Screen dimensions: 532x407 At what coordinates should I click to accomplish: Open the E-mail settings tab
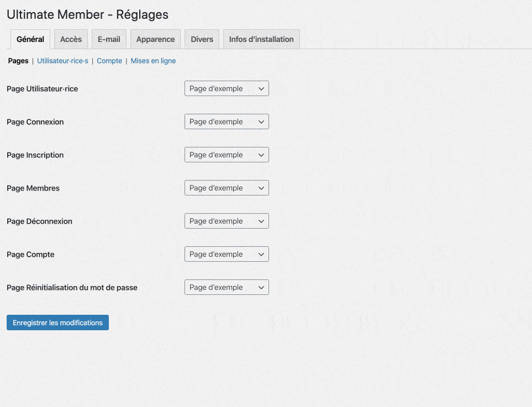point(109,39)
